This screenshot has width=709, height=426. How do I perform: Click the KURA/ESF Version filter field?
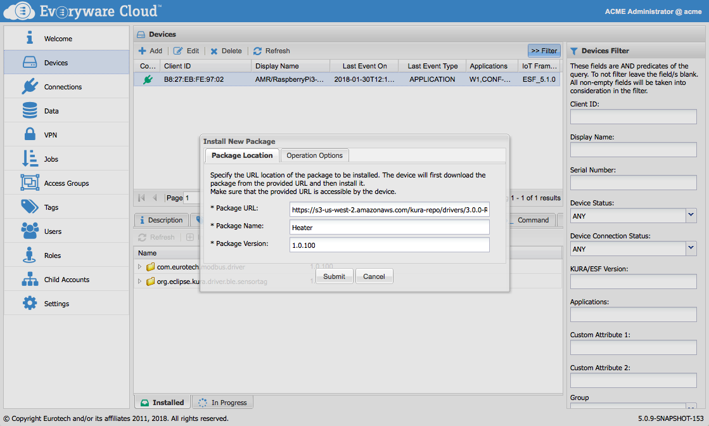[x=633, y=281]
